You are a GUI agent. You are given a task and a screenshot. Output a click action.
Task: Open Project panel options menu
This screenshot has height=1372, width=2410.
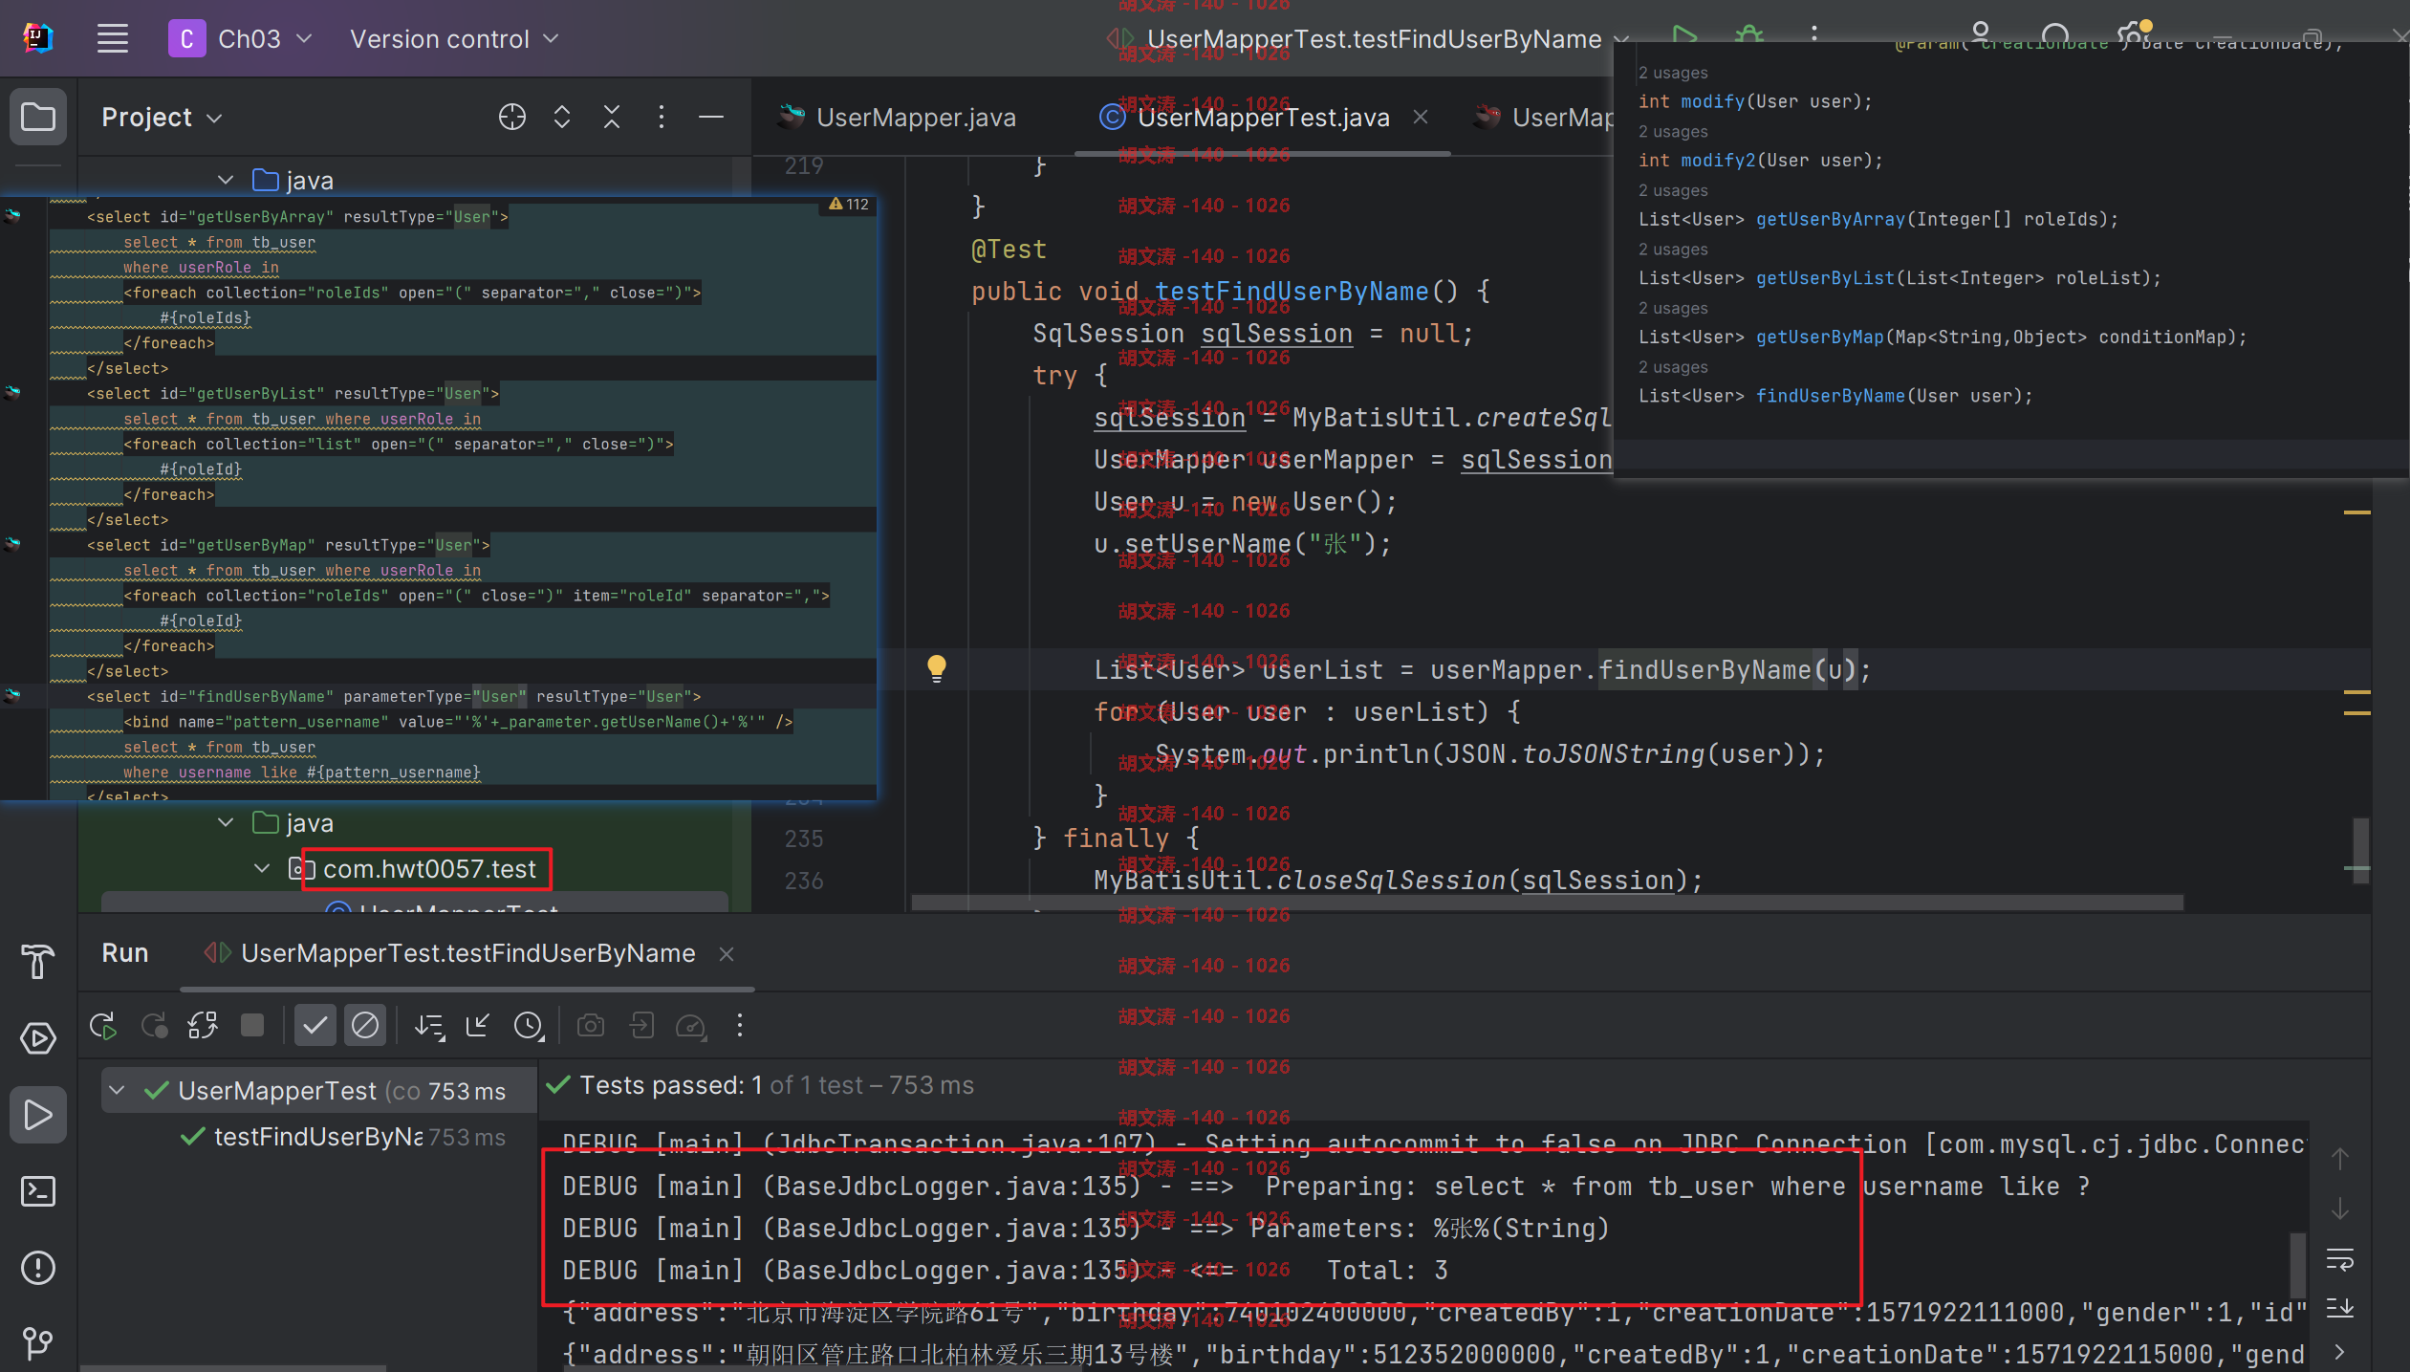pyautogui.click(x=662, y=118)
